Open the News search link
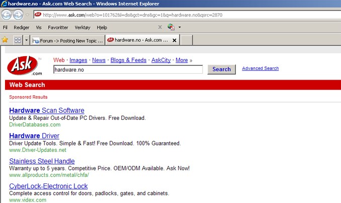 click(99, 60)
